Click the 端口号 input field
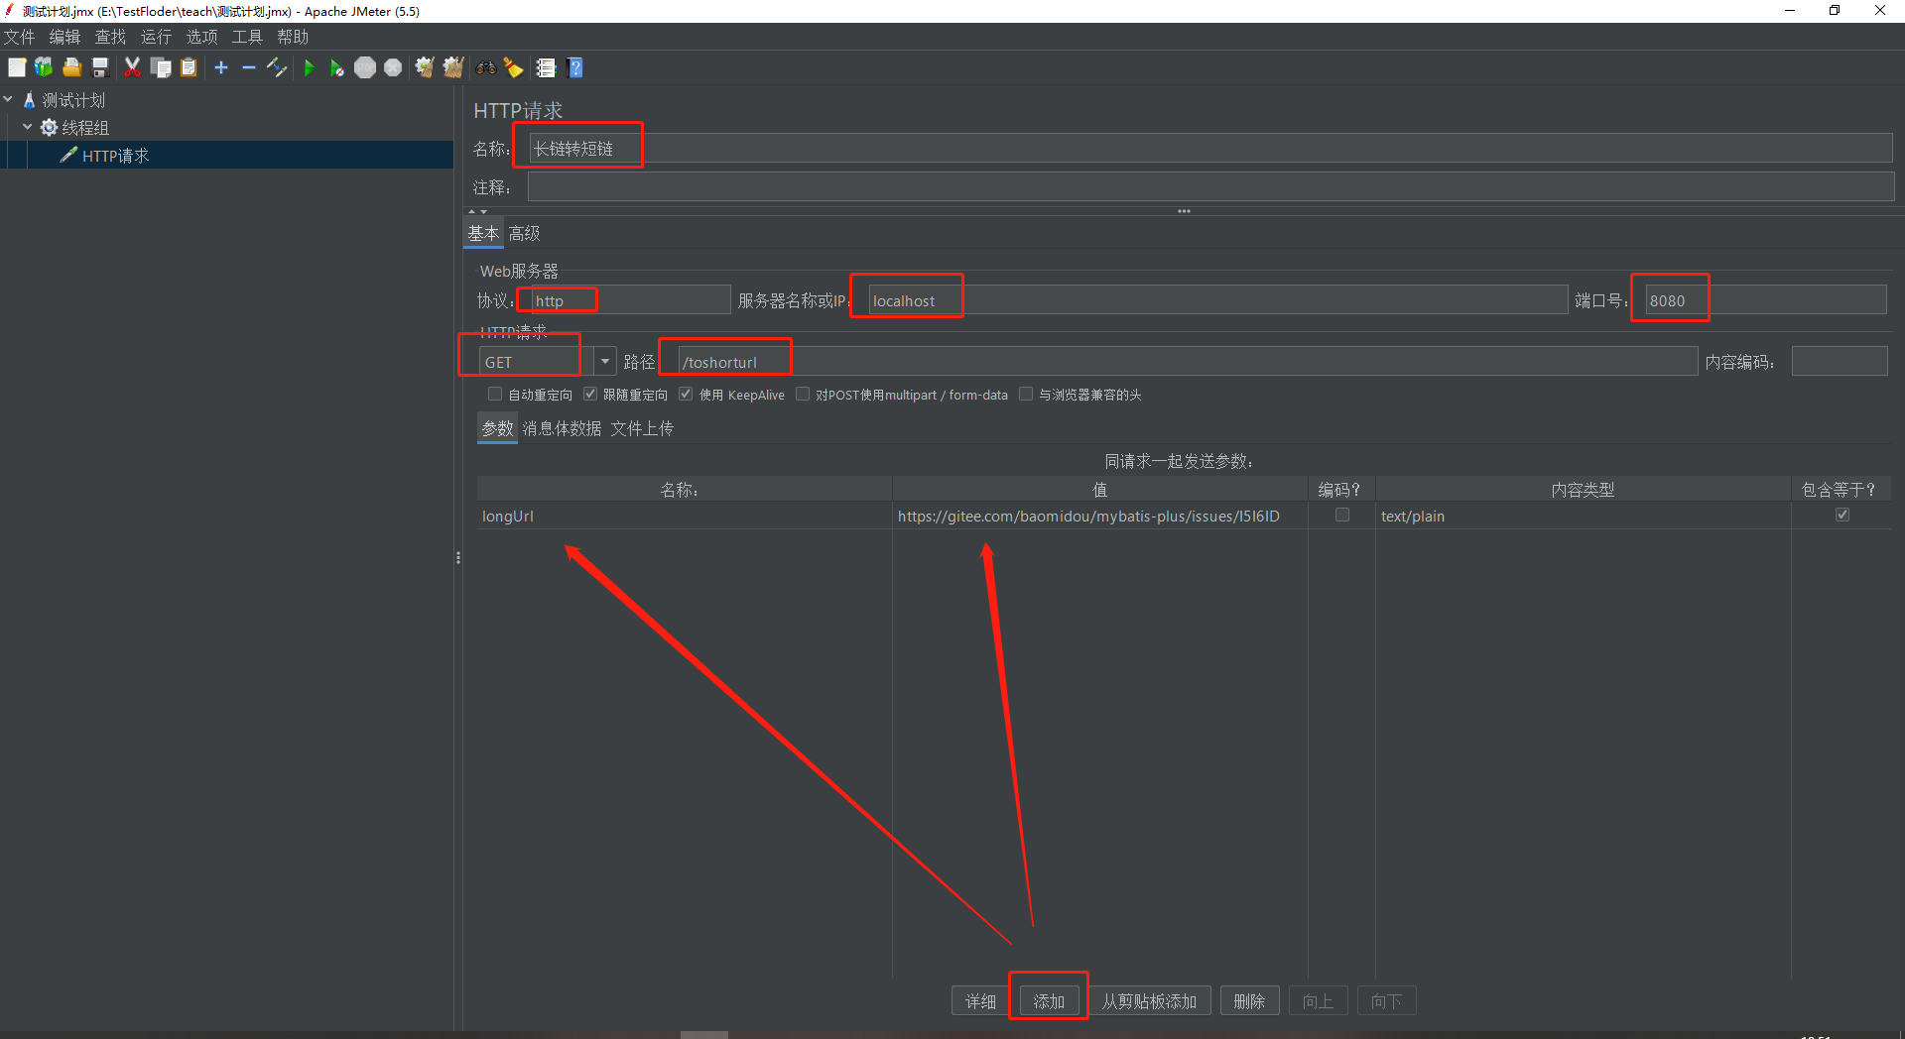1905x1039 pixels. tap(1764, 300)
